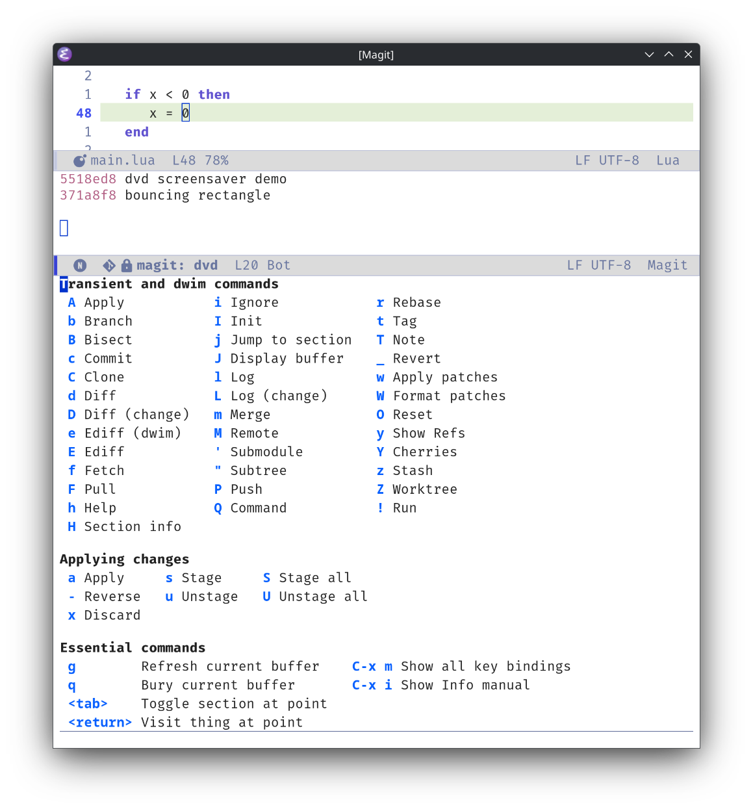
Task: Click the Jump to section entry
Action: click(x=283, y=340)
